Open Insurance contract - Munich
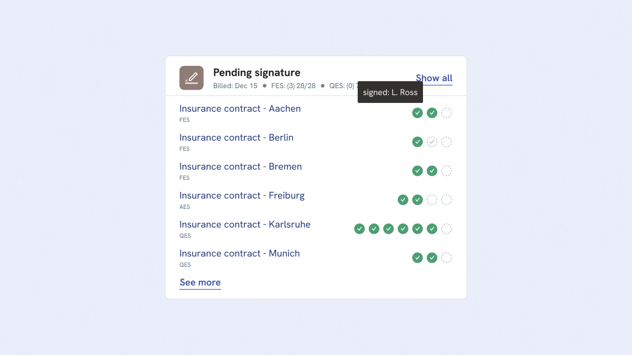The width and height of the screenshot is (632, 355). (239, 253)
